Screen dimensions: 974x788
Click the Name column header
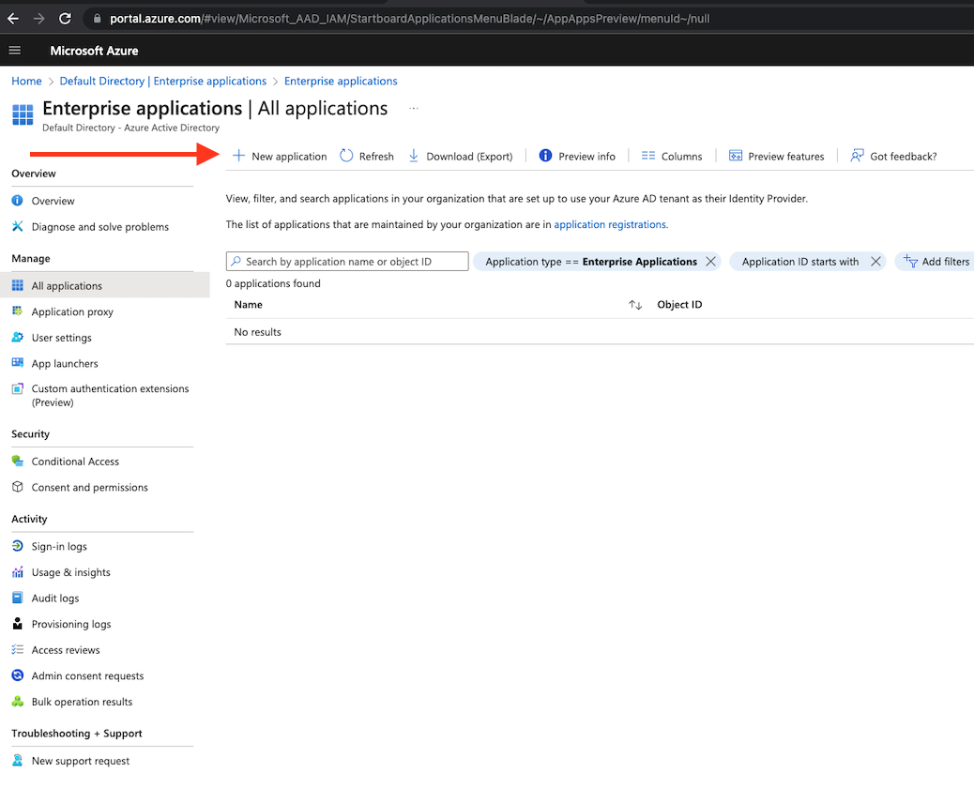(248, 304)
